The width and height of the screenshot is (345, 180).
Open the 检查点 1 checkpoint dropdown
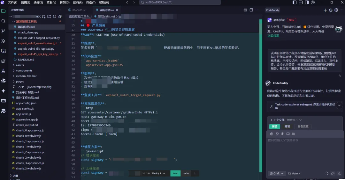point(294,120)
